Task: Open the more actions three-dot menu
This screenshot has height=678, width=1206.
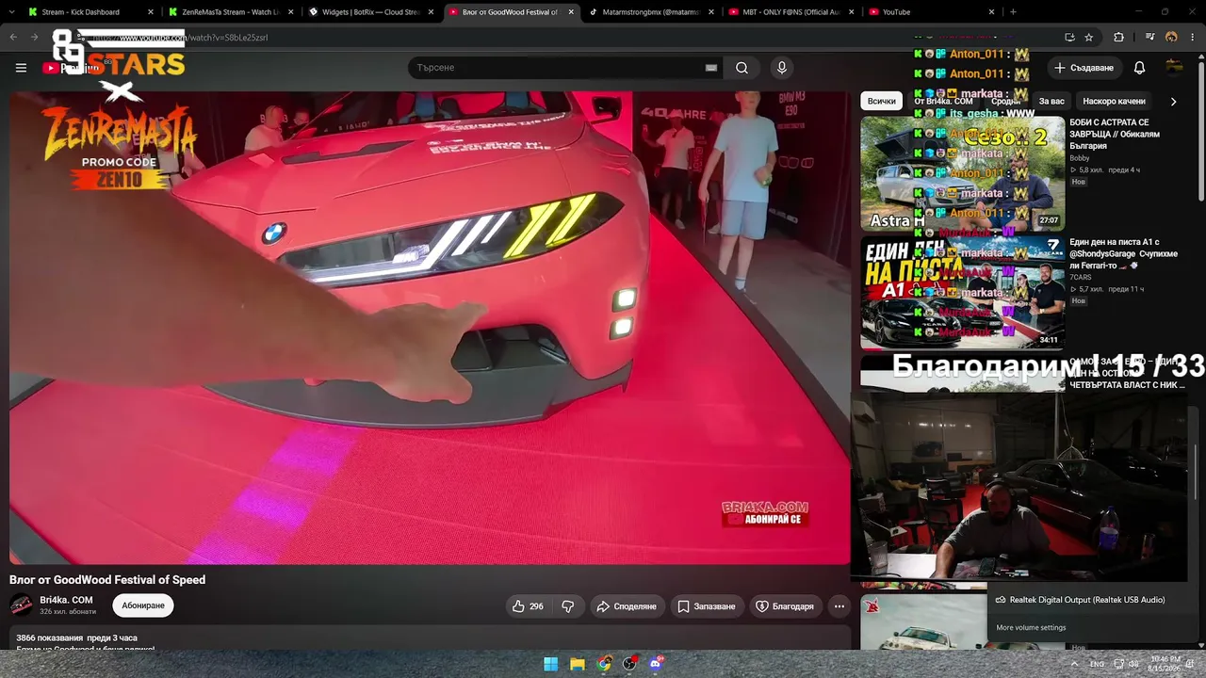Action: pos(839,606)
